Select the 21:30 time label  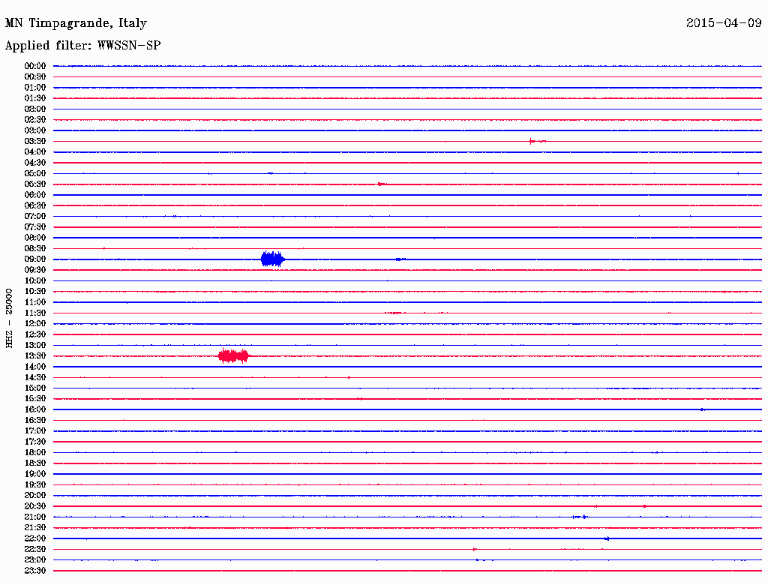click(34, 528)
